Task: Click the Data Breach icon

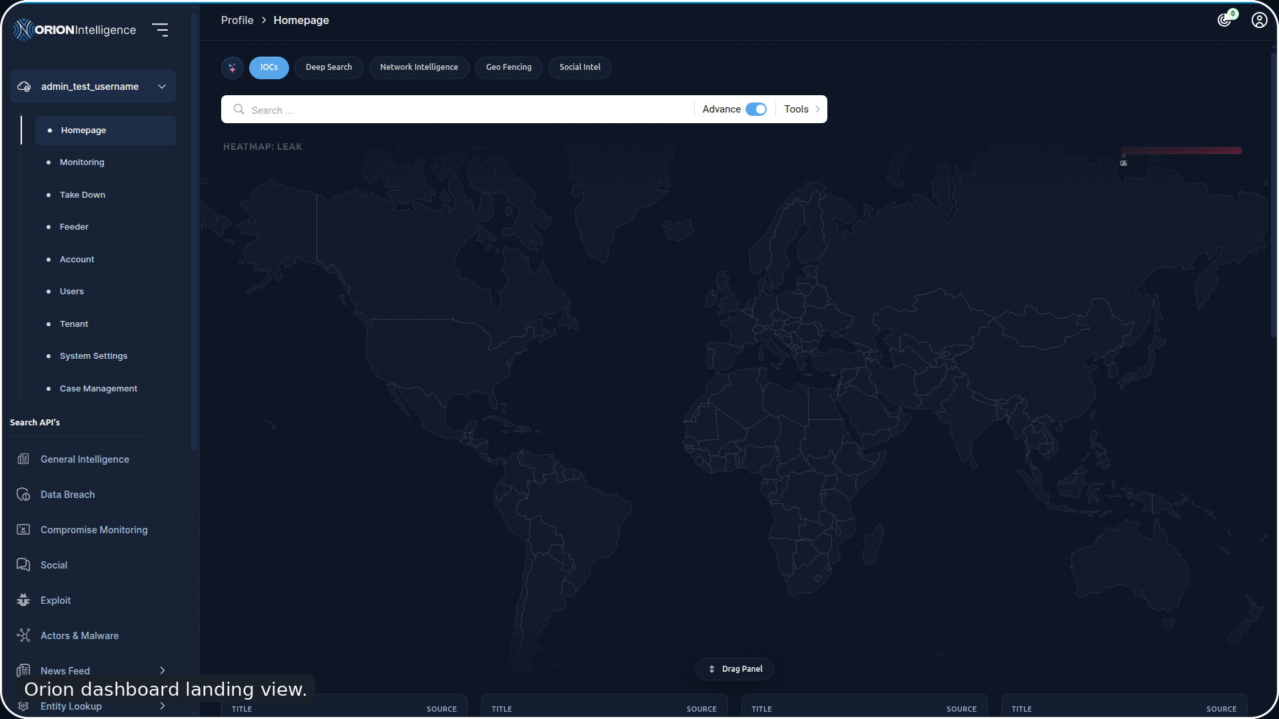Action: [x=23, y=494]
